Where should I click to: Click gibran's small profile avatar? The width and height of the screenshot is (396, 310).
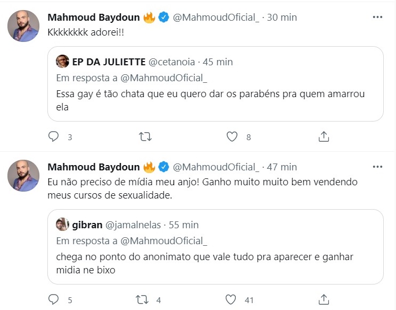tap(63, 224)
